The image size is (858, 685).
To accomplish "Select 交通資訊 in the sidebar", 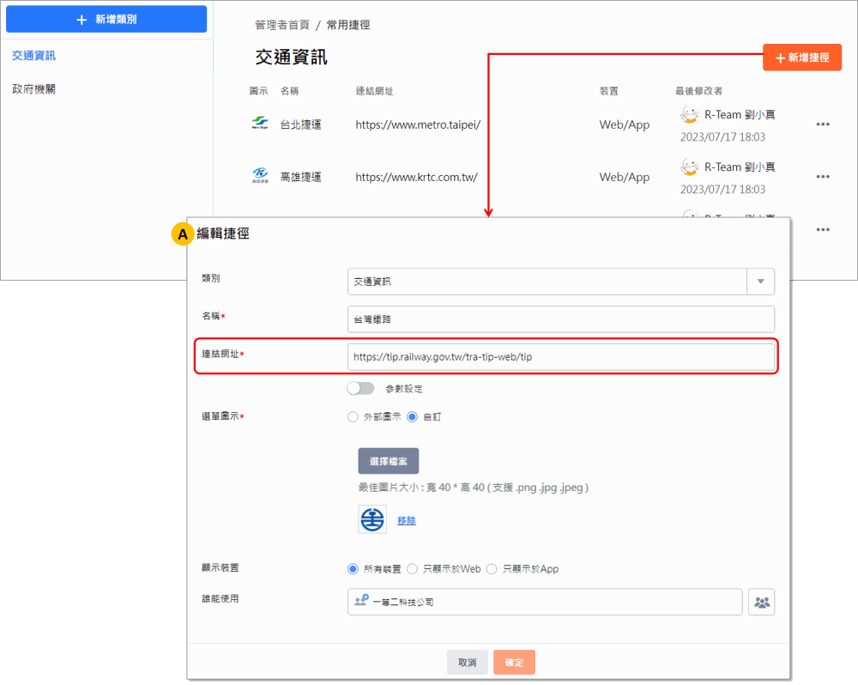I will (34, 56).
